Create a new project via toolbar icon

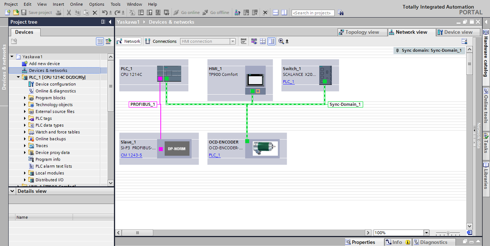click(x=7, y=13)
